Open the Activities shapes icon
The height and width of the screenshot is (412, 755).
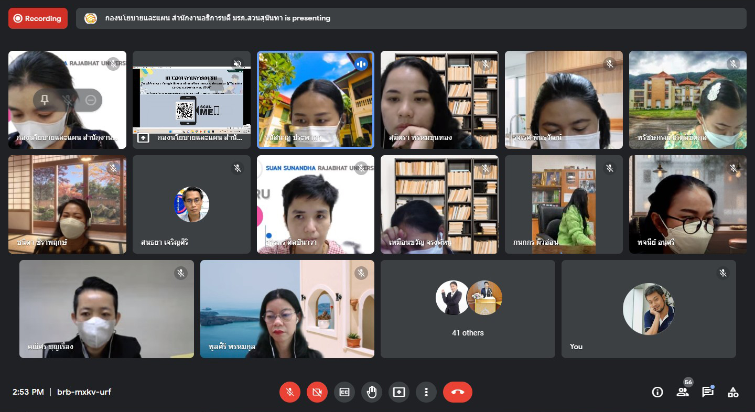coord(733,392)
